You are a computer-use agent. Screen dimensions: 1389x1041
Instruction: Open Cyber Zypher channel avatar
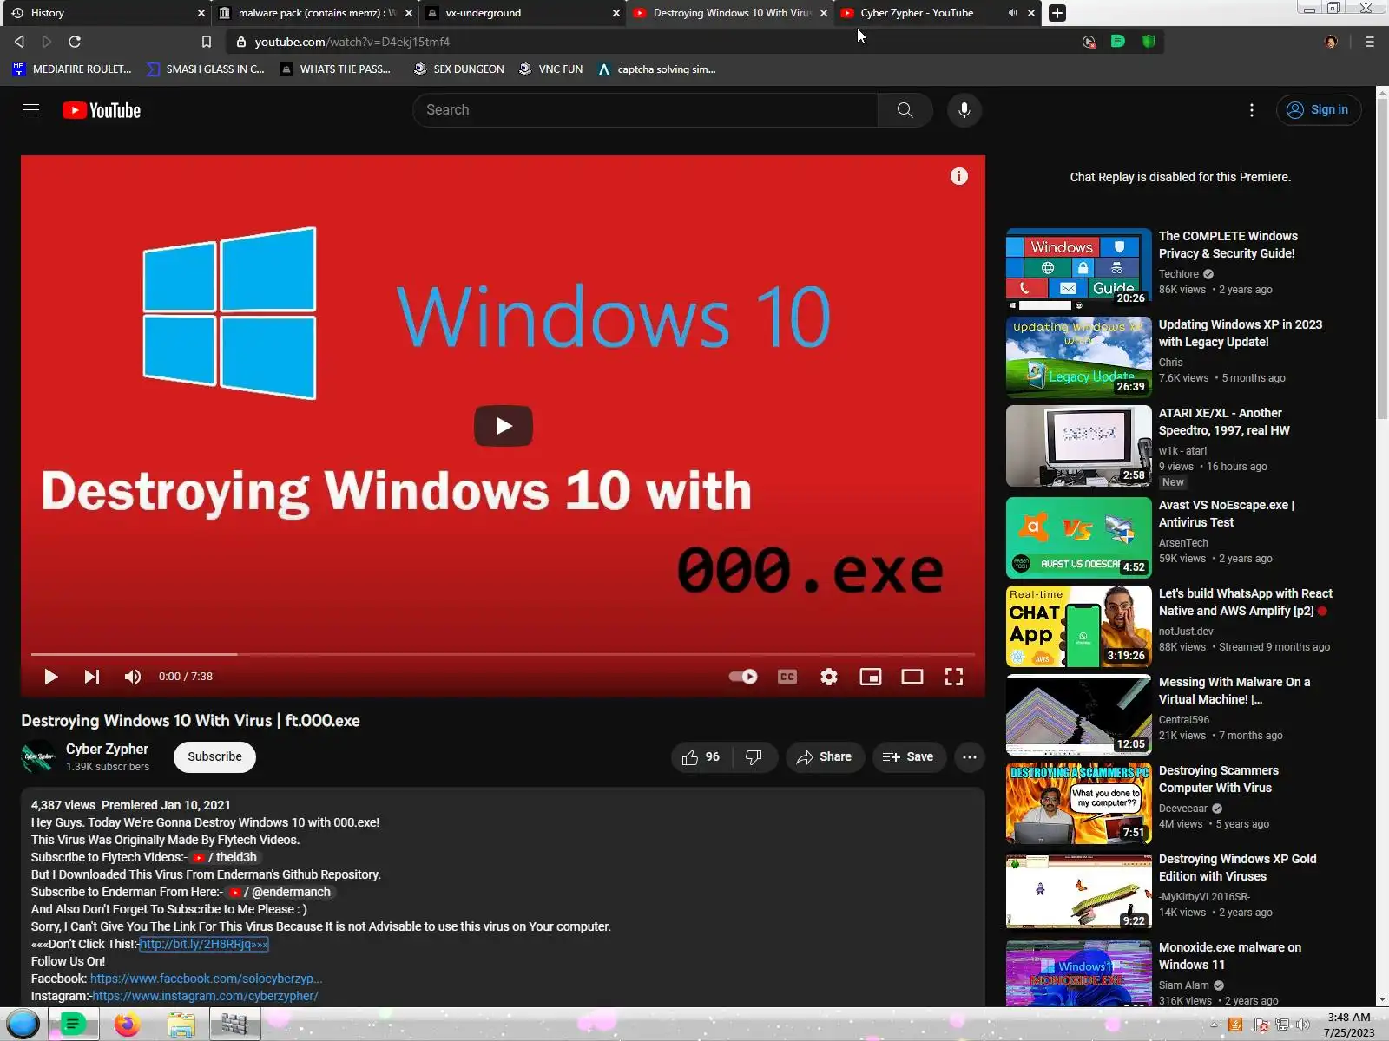[38, 757]
